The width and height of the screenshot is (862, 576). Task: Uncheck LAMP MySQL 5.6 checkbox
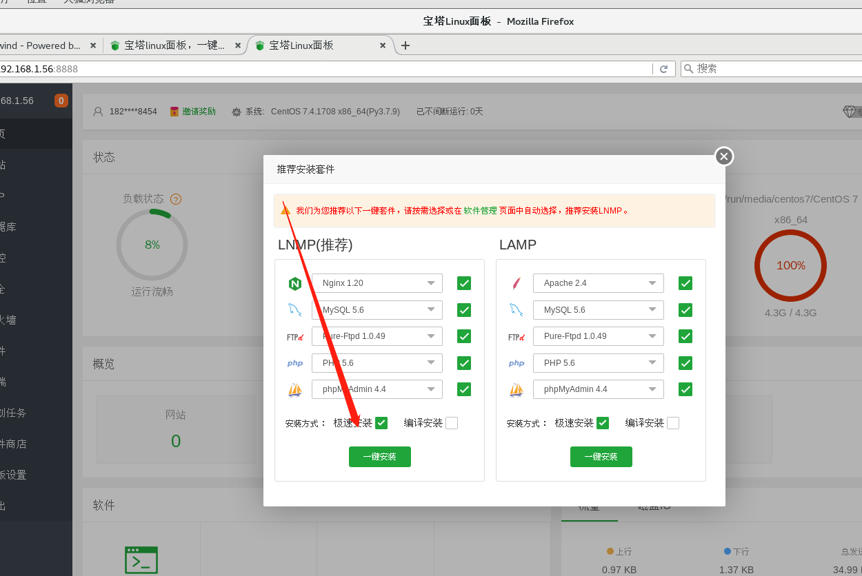(x=685, y=310)
